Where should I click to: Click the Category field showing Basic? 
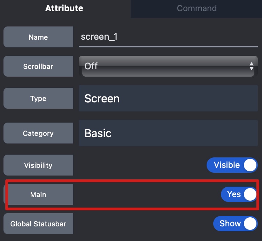(x=168, y=133)
